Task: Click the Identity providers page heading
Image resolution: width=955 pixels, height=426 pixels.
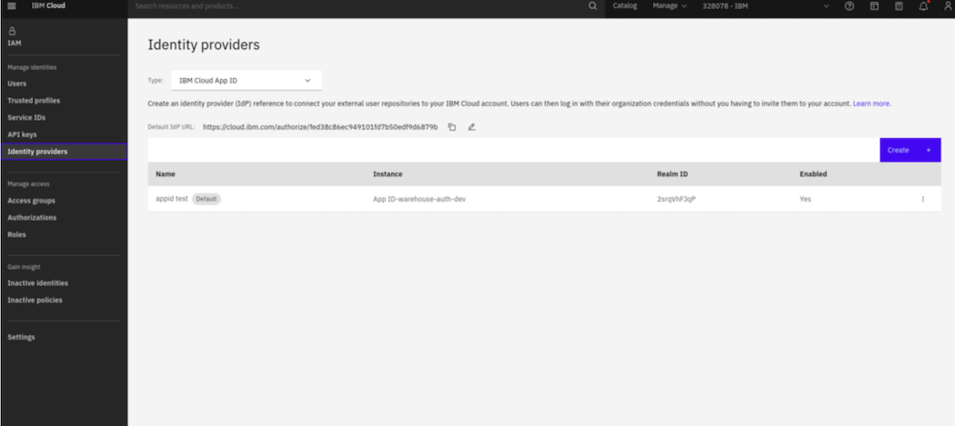Action: tap(204, 45)
